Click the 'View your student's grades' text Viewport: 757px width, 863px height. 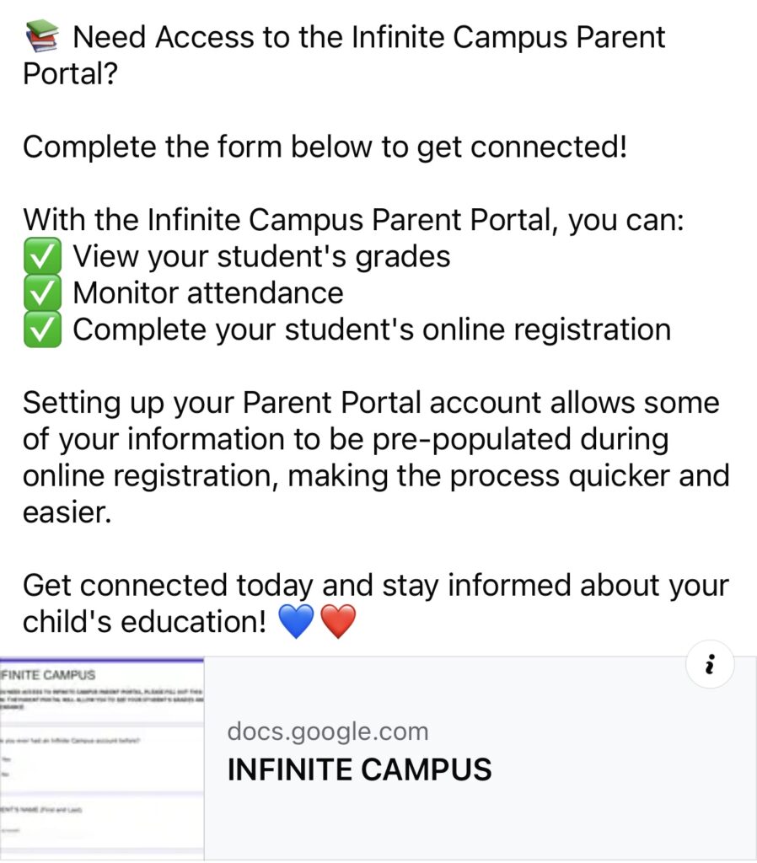[261, 257]
